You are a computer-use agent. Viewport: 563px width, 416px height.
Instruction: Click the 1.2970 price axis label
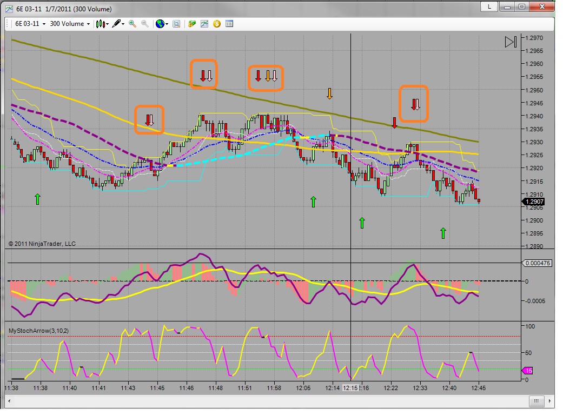(534, 38)
